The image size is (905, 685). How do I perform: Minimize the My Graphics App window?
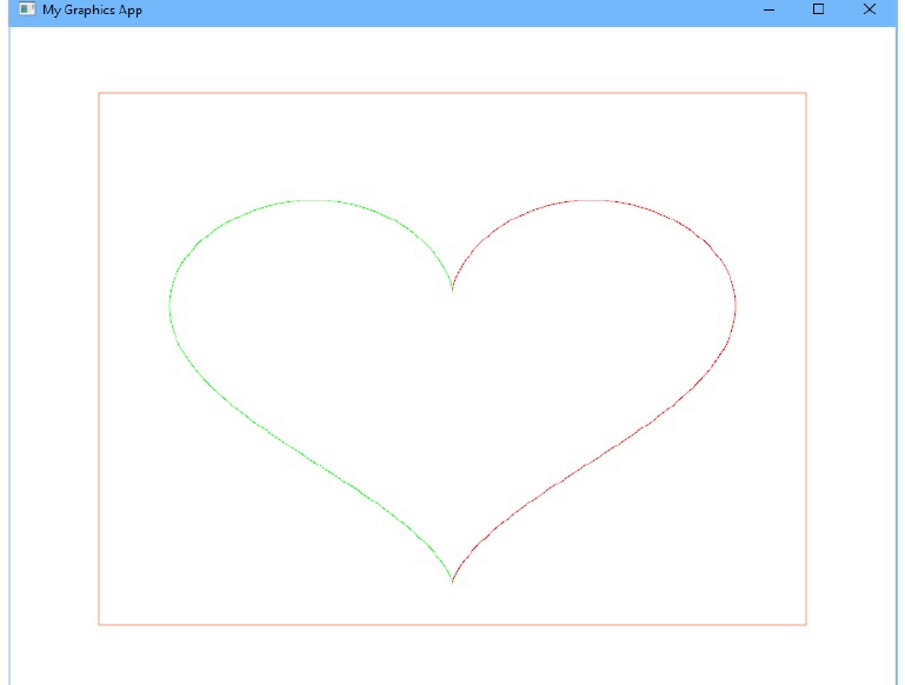click(769, 10)
